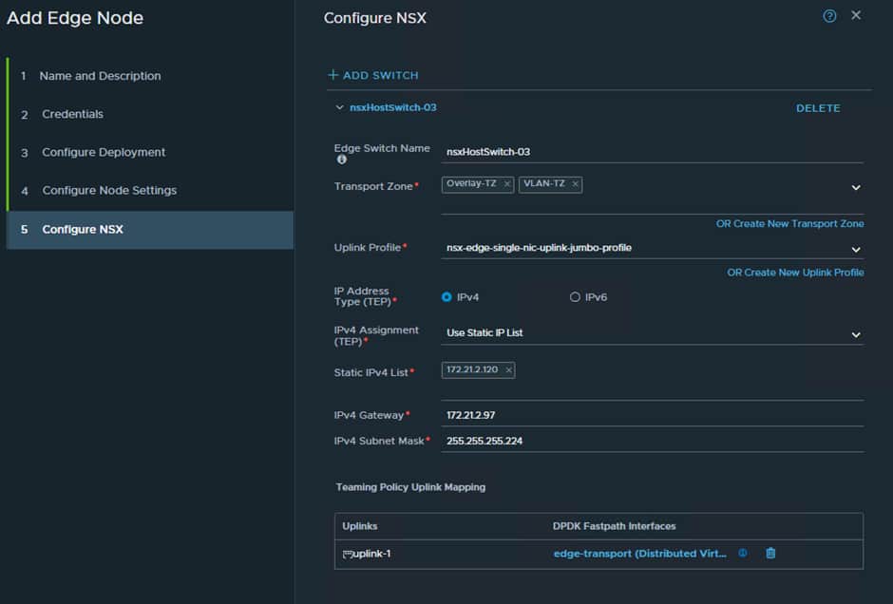Remove the Overlay-TZ transport zone tag
The height and width of the screenshot is (604, 893).
[507, 184]
